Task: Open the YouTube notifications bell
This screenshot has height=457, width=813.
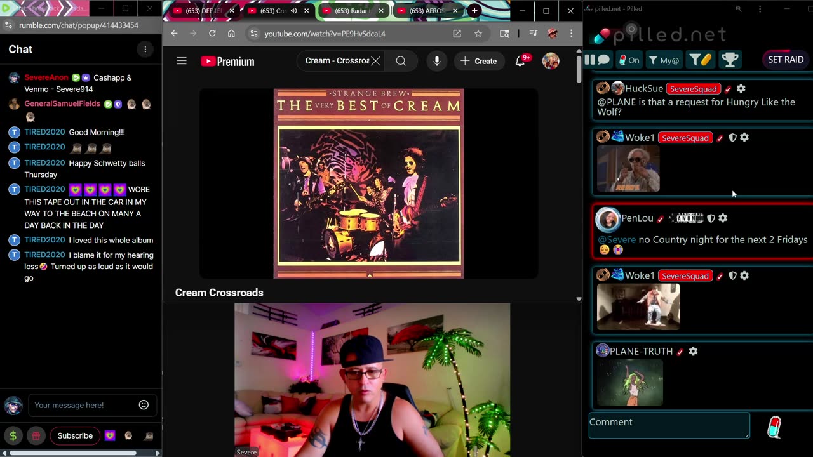Action: 520,61
